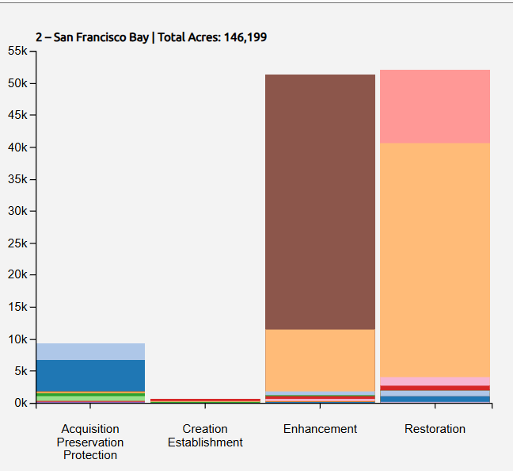Click the red segment in Restoration bar

pos(435,388)
